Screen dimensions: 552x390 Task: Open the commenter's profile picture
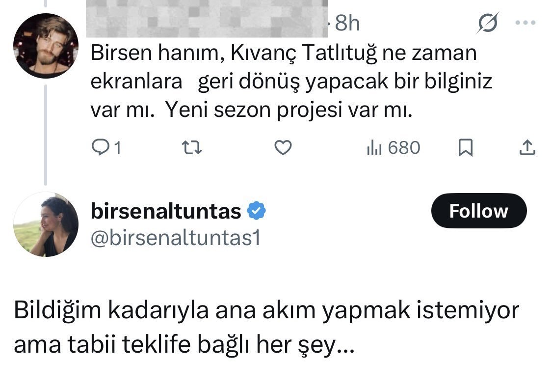(x=45, y=46)
